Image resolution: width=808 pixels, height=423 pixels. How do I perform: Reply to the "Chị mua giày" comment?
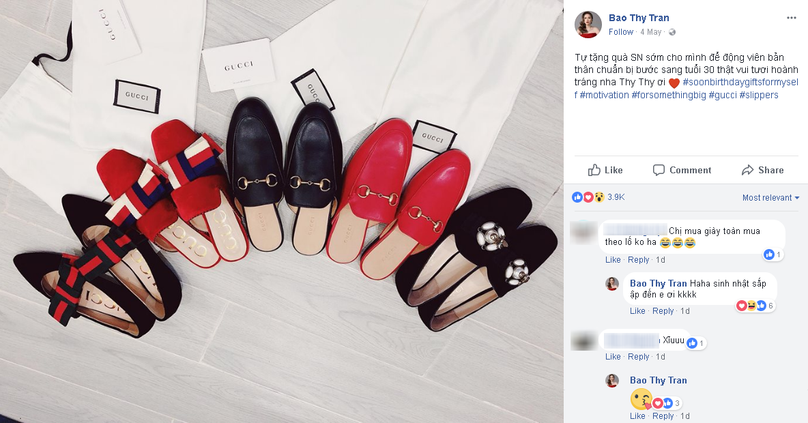tap(639, 260)
